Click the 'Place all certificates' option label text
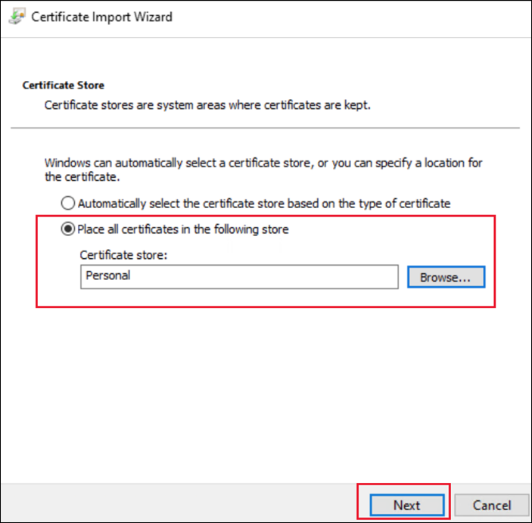Viewport: 532px width, 523px height. point(183,229)
